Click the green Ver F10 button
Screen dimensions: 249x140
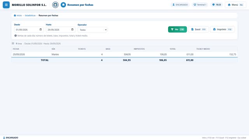177,30
